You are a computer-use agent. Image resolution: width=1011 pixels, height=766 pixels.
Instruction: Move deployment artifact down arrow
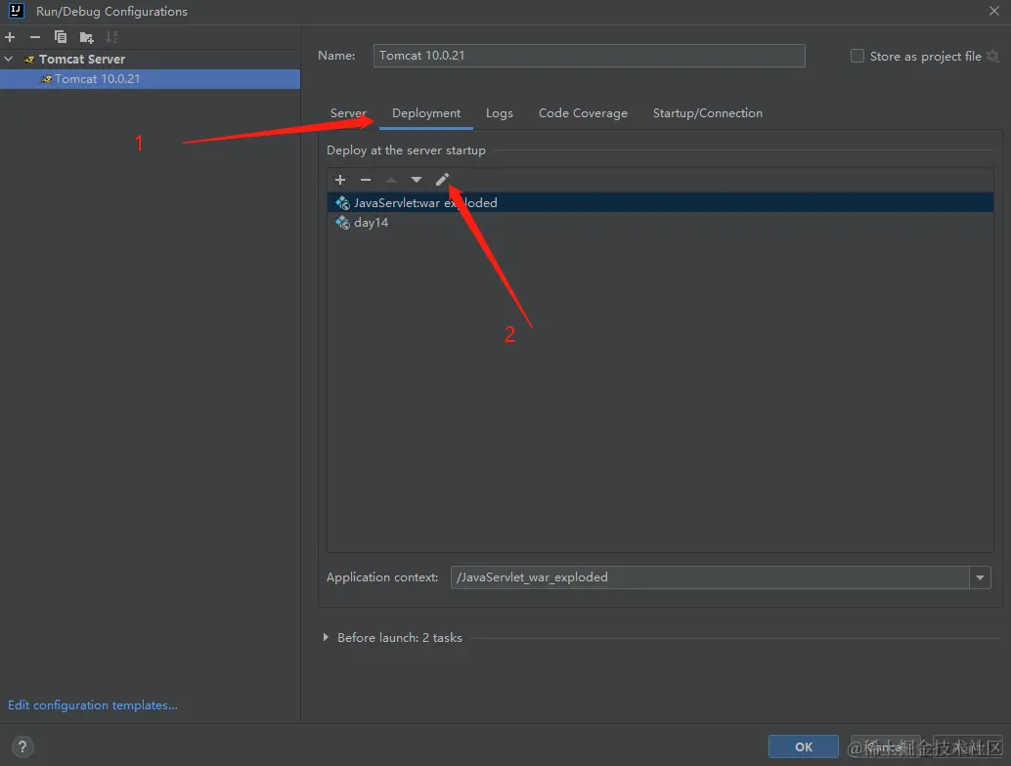(x=416, y=180)
